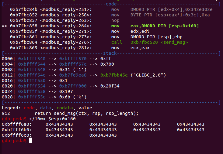
Task: Select pointer 0xb7fff000 on row 0020
Action: [73, 86]
